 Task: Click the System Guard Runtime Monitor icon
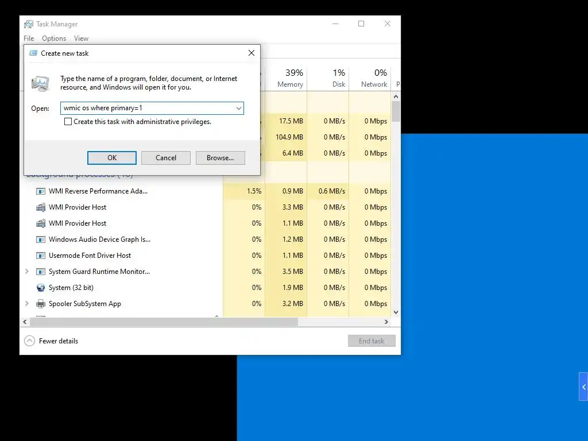[41, 272]
